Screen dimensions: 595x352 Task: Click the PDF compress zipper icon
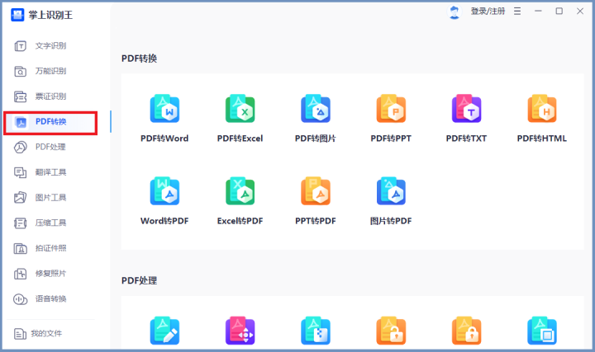click(x=316, y=331)
